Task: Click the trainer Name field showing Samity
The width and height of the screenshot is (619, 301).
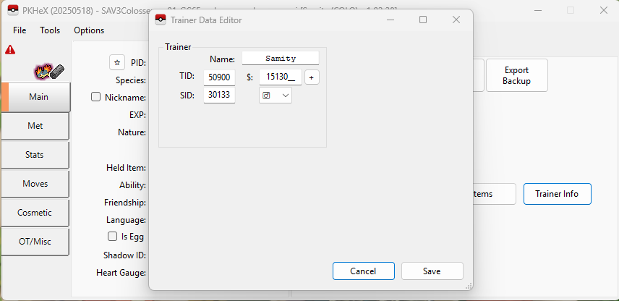Action: pos(280,59)
